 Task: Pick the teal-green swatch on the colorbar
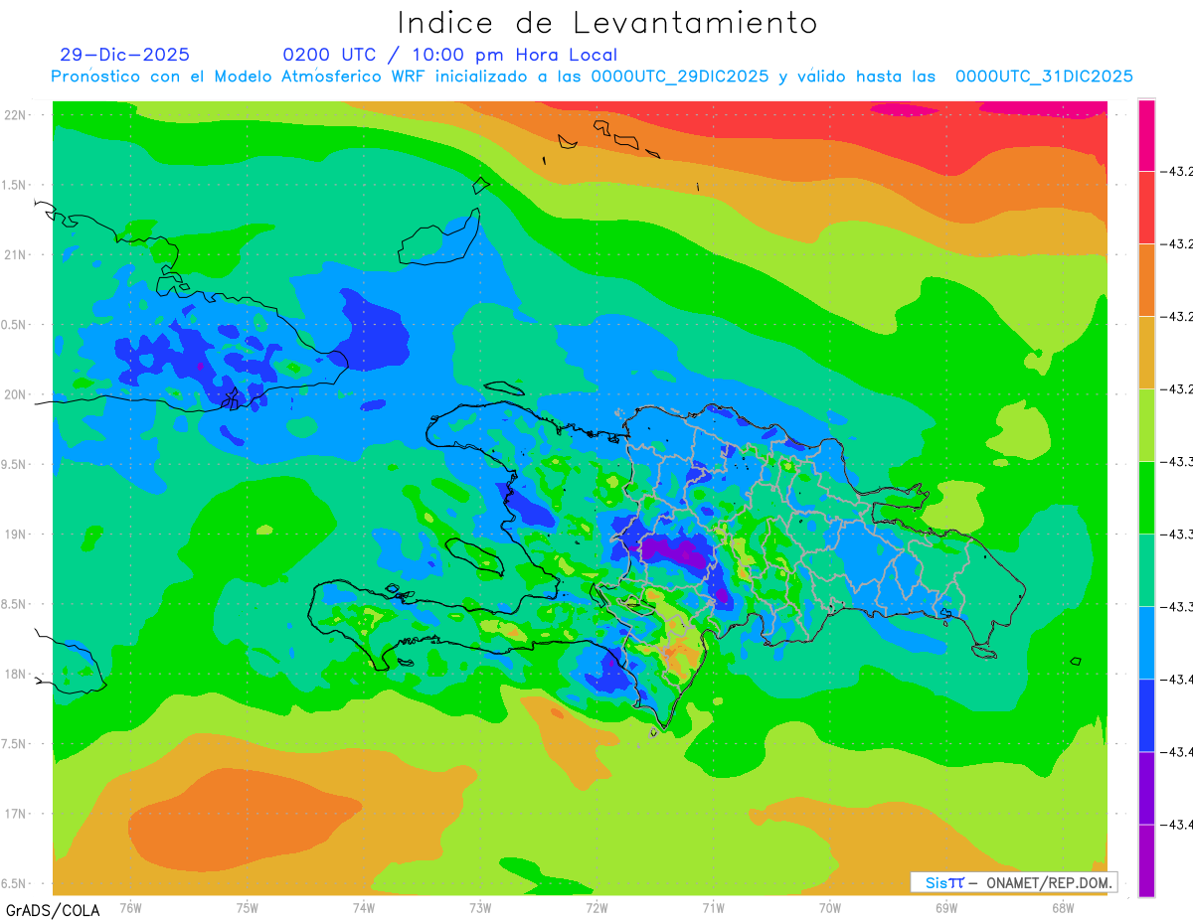pyautogui.click(x=1146, y=569)
